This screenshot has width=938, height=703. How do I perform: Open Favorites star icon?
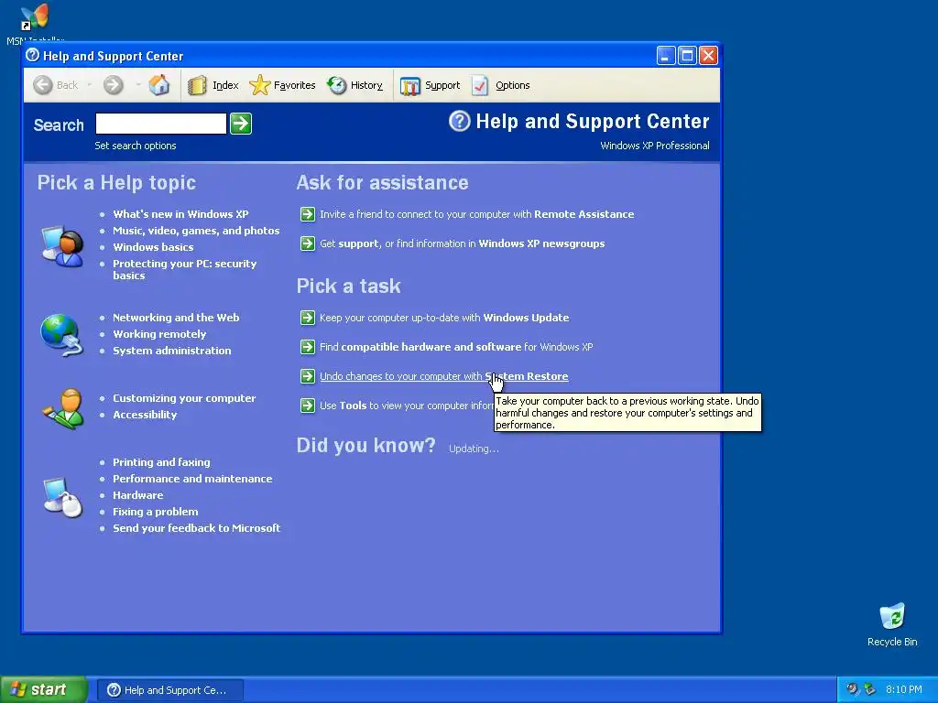(259, 85)
